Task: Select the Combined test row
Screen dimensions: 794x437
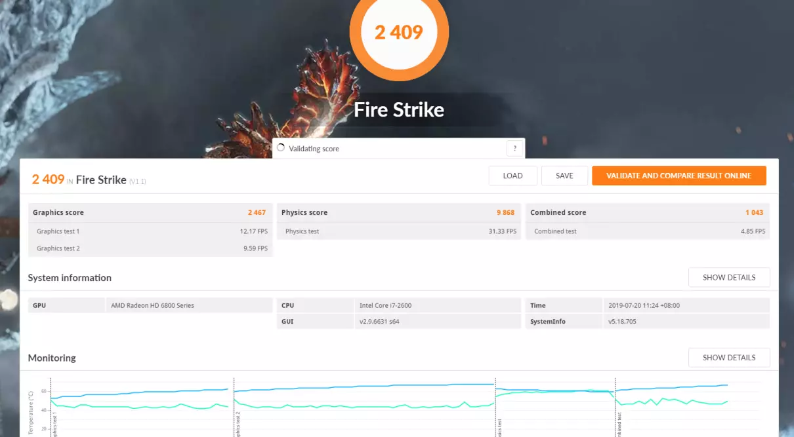Action: click(648, 231)
